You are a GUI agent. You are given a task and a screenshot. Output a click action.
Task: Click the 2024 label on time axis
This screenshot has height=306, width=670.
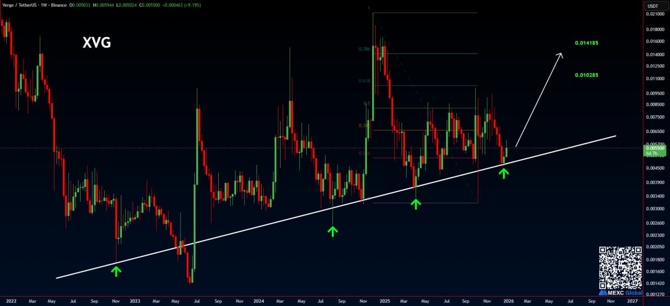tap(258, 301)
